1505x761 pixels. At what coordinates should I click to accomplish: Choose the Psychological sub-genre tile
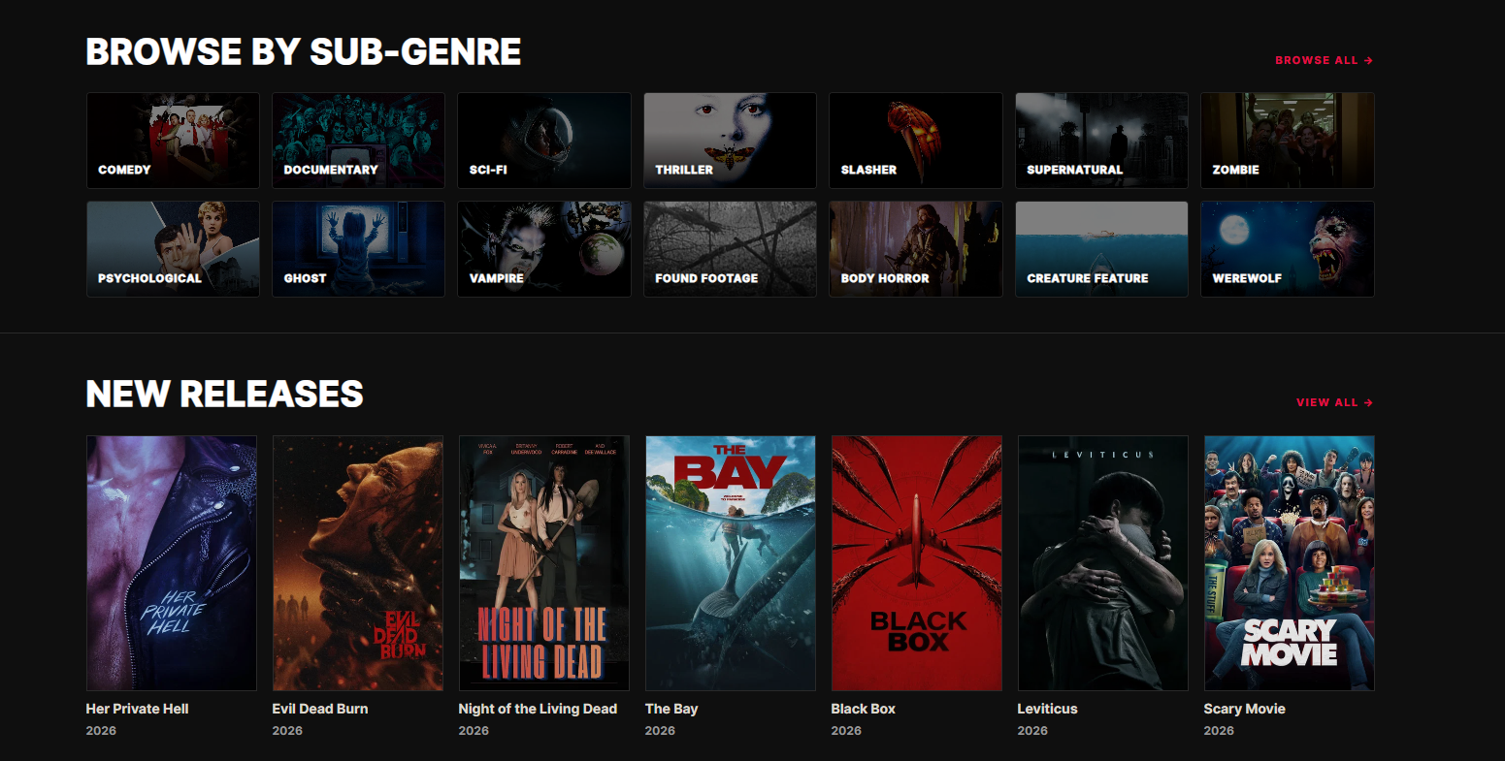click(x=173, y=249)
